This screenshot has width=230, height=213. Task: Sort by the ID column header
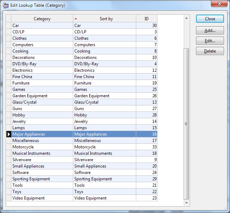pyautogui.click(x=146, y=19)
